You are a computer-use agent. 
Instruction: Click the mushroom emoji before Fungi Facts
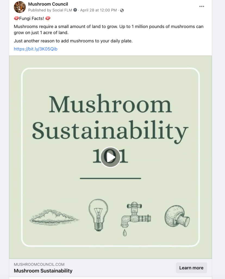(x=16, y=19)
